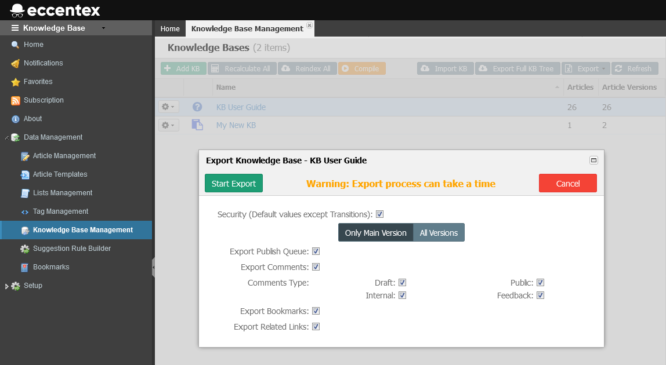Click the Data Management database icon
This screenshot has height=365, width=666.
[x=15, y=137]
